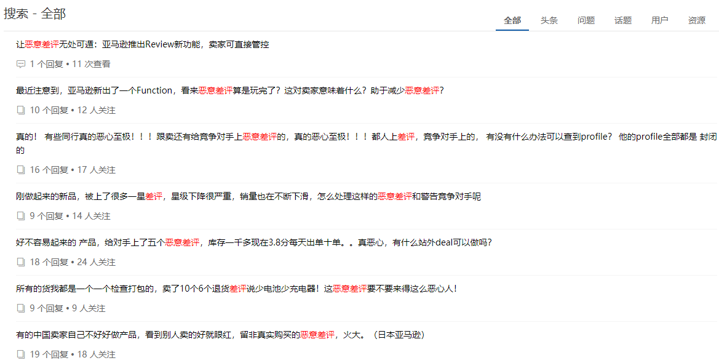
Task: Click document icon beside 18 个回复
Action: [x=21, y=262]
